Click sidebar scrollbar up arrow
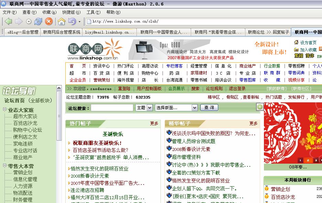Image resolution: width=322 pixels, height=203 pixels. (x=59, y=88)
